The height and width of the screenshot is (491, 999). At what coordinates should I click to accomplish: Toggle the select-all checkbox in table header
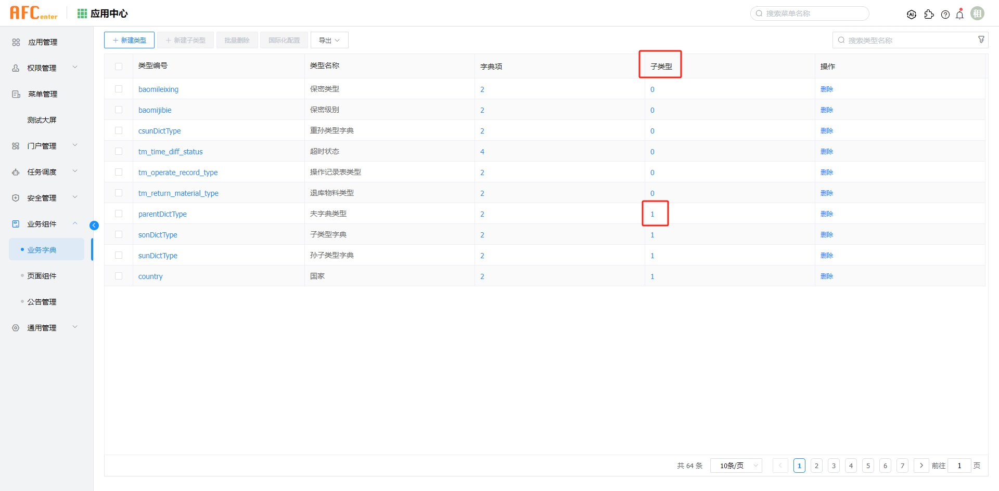tap(119, 67)
